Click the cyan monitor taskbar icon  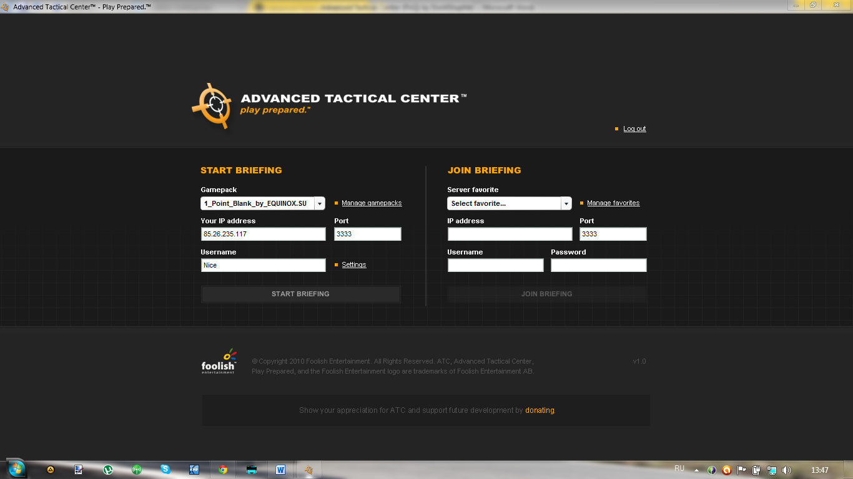click(252, 470)
